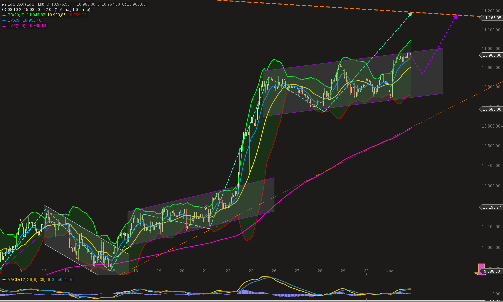Click the low value L: 10.967,00
The height and width of the screenshot is (302, 503).
[x=109, y=4]
